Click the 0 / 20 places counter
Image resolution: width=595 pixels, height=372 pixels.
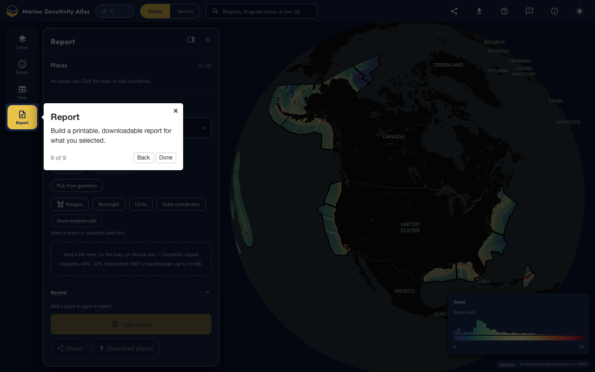click(205, 66)
